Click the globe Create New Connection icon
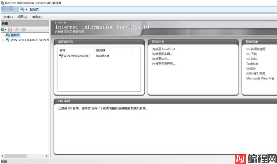Image resolution: width=277 pixels, height=164 pixels. pos(3,29)
